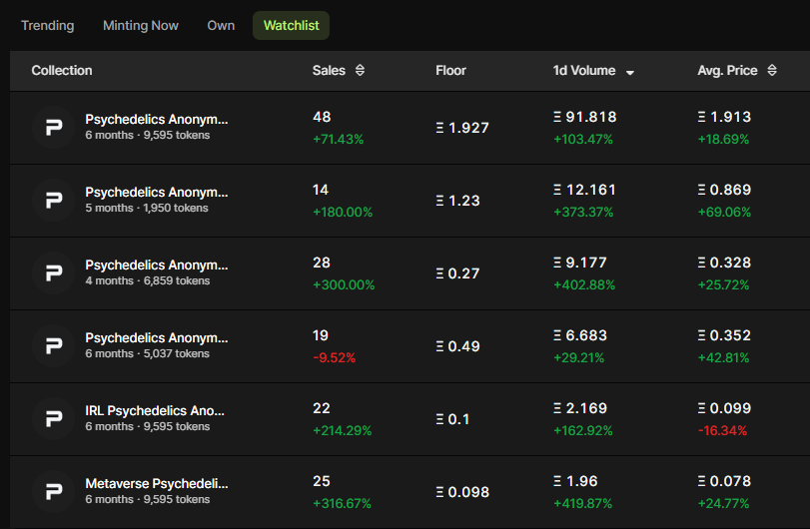Click the average price Ξ 1.913
810x529 pixels.
point(724,117)
